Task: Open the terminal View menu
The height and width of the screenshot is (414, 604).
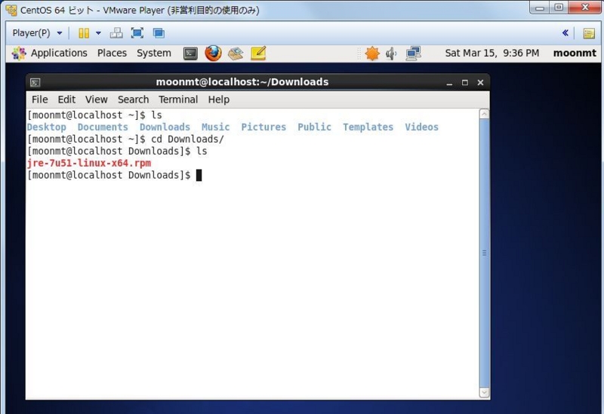Action: tap(97, 100)
